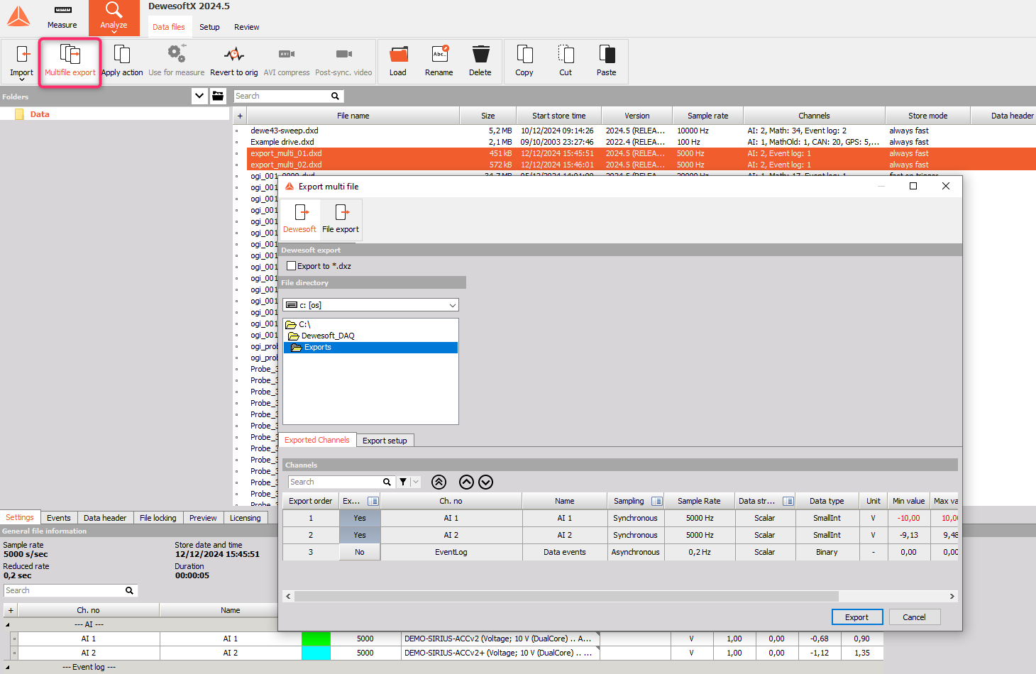
Task: Open the Preview tab
Action: (x=203, y=518)
